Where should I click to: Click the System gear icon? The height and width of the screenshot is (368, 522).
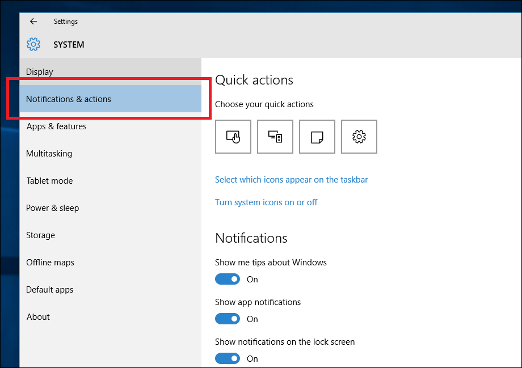33,44
